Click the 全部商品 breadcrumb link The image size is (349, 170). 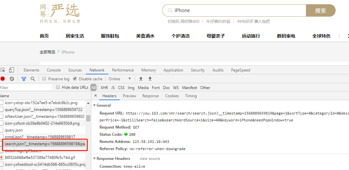(47, 52)
